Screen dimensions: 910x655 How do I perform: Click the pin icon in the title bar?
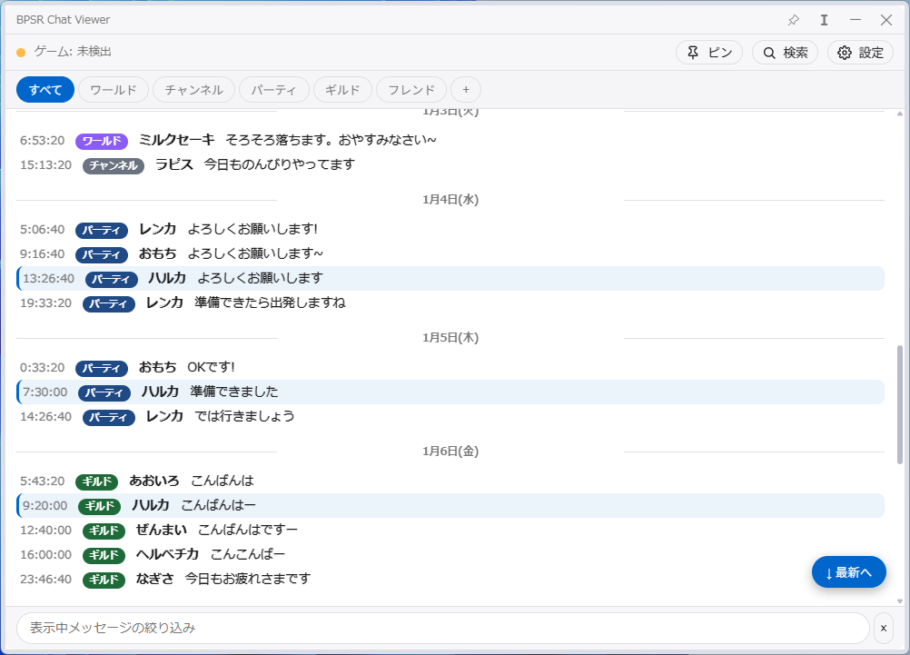(794, 20)
